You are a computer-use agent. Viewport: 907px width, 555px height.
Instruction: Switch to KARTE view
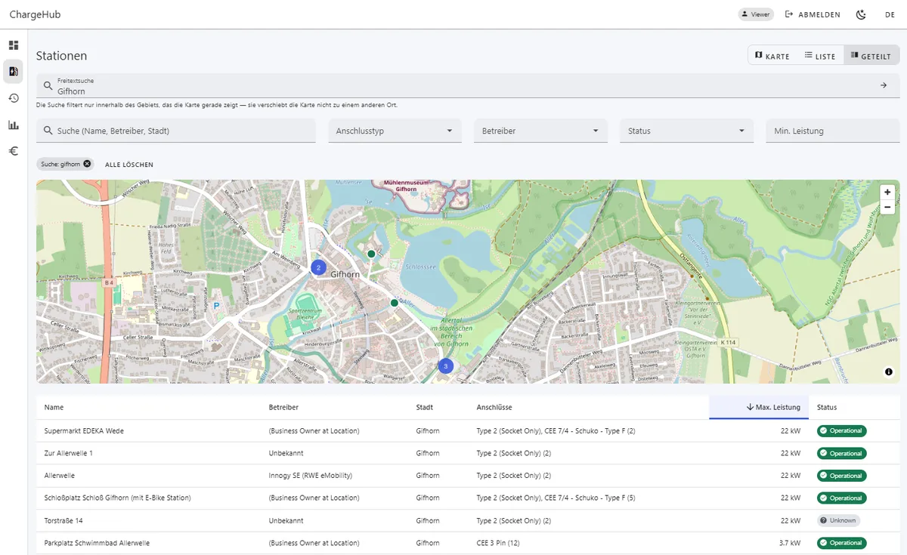click(x=772, y=56)
